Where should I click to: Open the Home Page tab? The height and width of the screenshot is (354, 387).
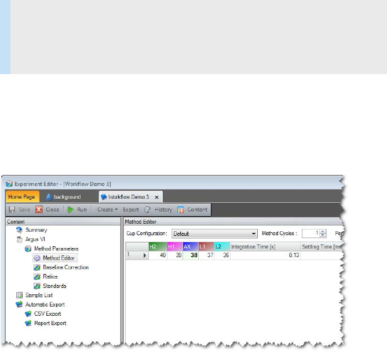pos(22,197)
